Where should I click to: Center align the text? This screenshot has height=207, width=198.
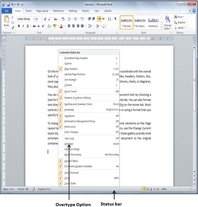pos(74,26)
